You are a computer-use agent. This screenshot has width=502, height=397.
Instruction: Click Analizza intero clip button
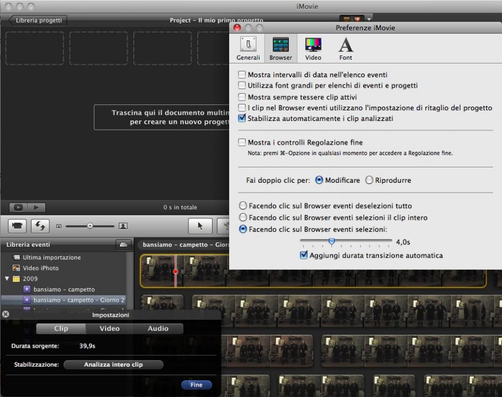coord(113,364)
